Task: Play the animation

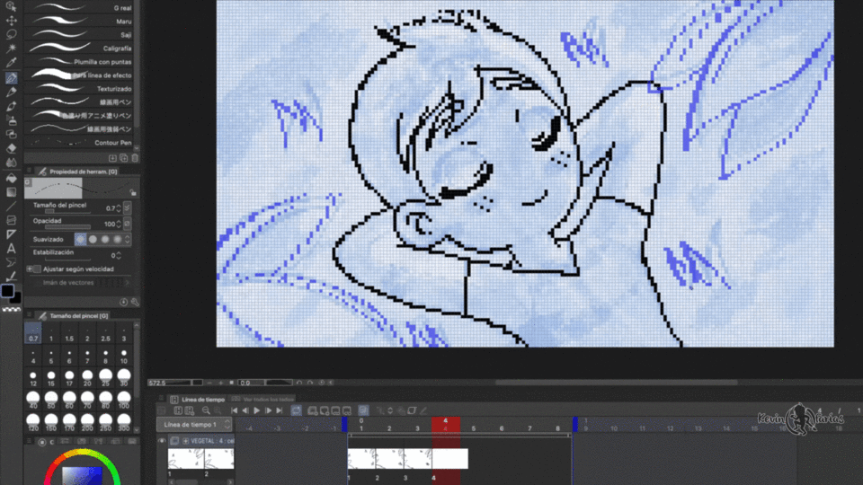Action: point(256,410)
